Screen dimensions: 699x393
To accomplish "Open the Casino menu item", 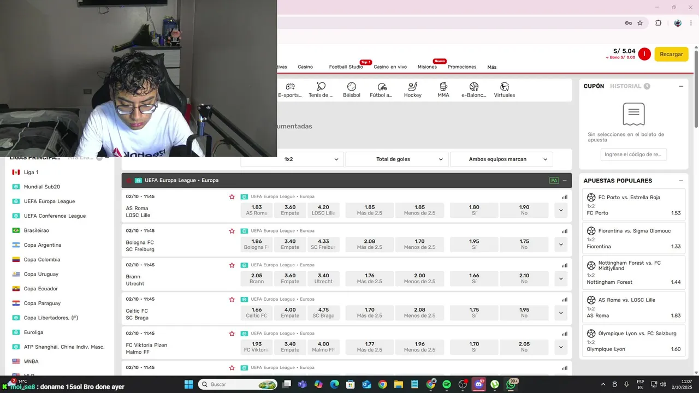I will point(305,67).
